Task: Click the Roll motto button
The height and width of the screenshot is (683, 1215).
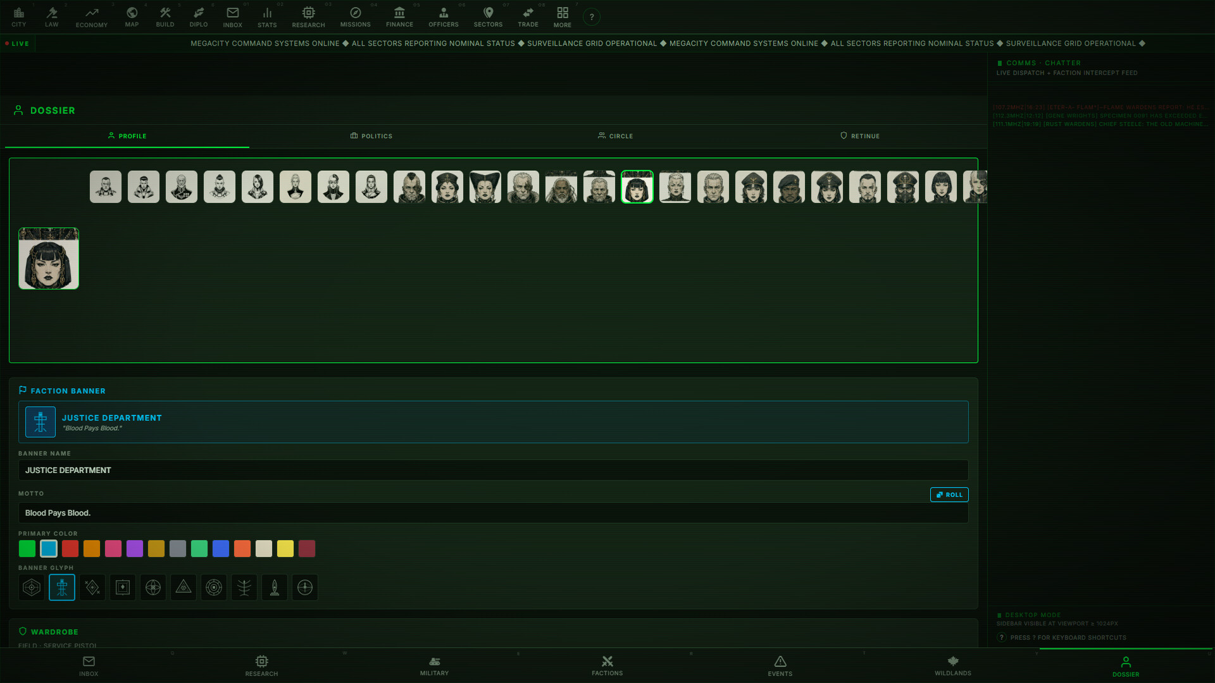Action: 949,495
